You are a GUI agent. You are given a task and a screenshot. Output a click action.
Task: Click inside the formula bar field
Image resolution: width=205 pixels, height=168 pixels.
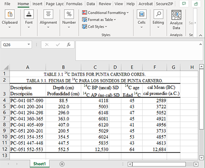(x=139, y=50)
